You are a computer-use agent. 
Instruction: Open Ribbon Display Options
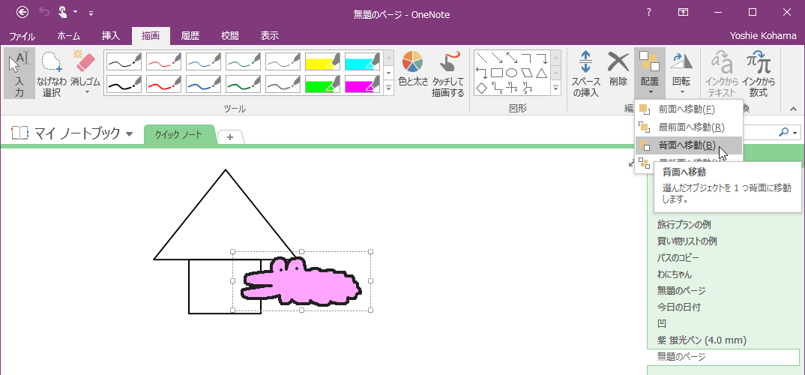[683, 12]
